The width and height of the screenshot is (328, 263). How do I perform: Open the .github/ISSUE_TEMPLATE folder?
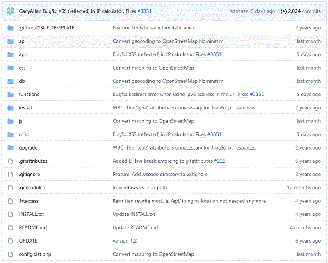point(46,28)
